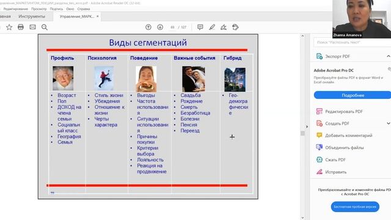Select the Управление_МАРК document tab
Viewport: 391px width, 220px height.
pos(77,16)
